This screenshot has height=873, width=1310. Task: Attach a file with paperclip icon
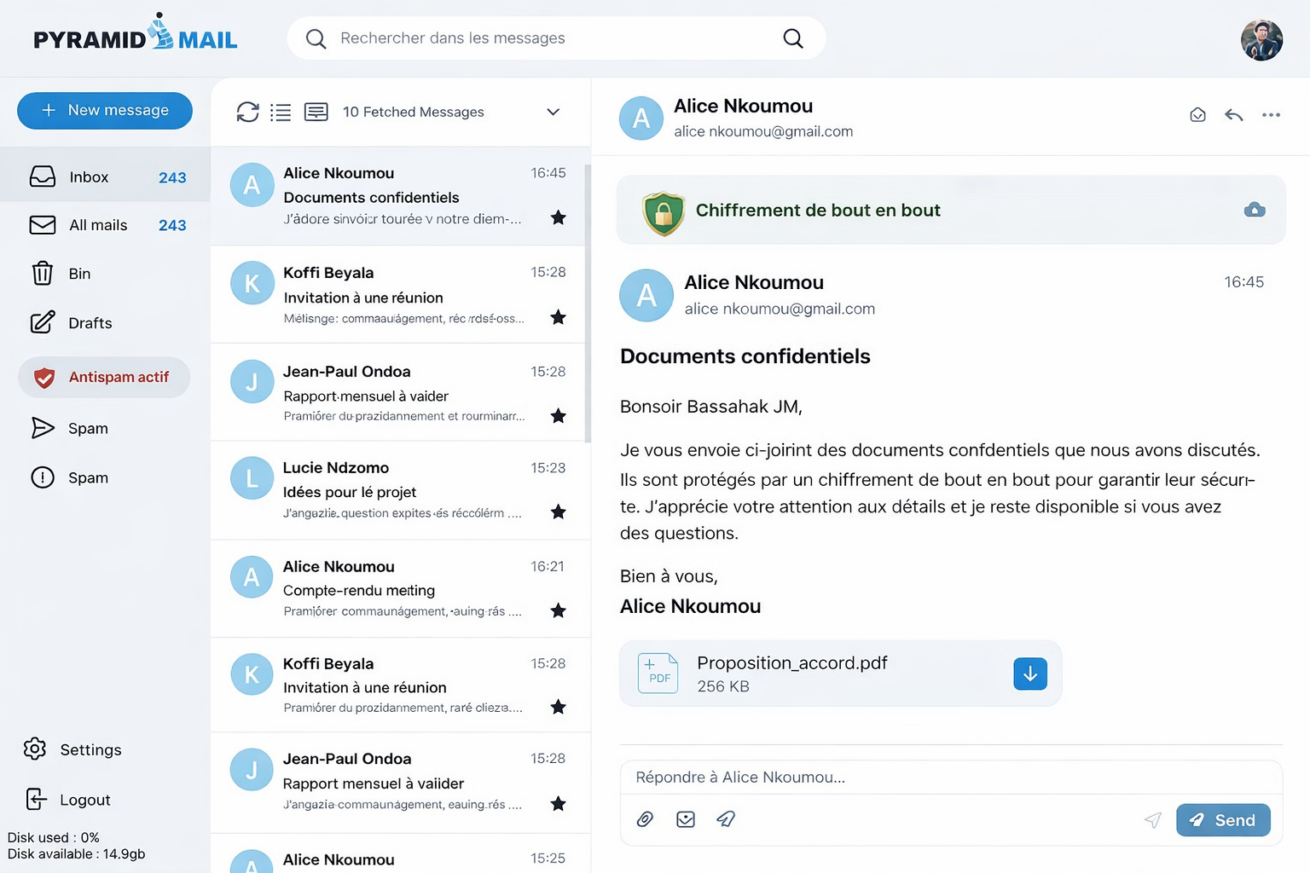(646, 819)
